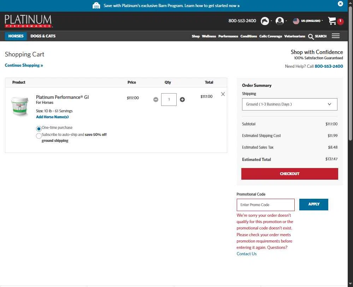The height and width of the screenshot is (287, 353).
Task: Select the Horses tab
Action: click(16, 36)
